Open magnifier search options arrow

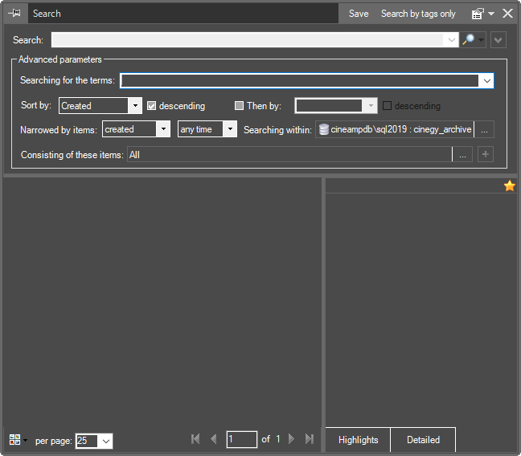point(482,40)
